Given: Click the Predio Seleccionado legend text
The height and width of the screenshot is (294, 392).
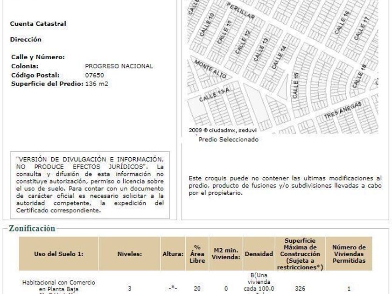Looking at the screenshot, I should pyautogui.click(x=228, y=140).
